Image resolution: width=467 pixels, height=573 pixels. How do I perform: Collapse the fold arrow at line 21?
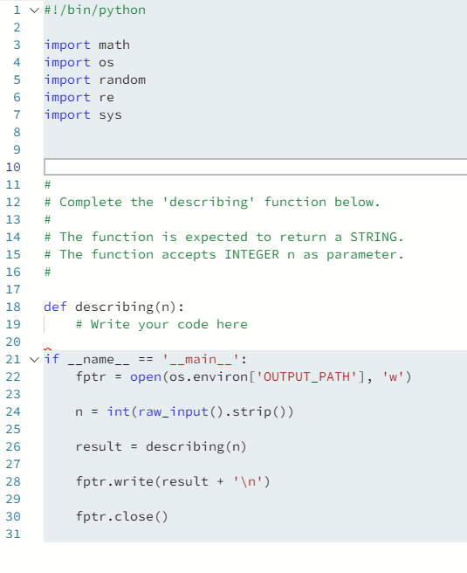[x=34, y=360]
